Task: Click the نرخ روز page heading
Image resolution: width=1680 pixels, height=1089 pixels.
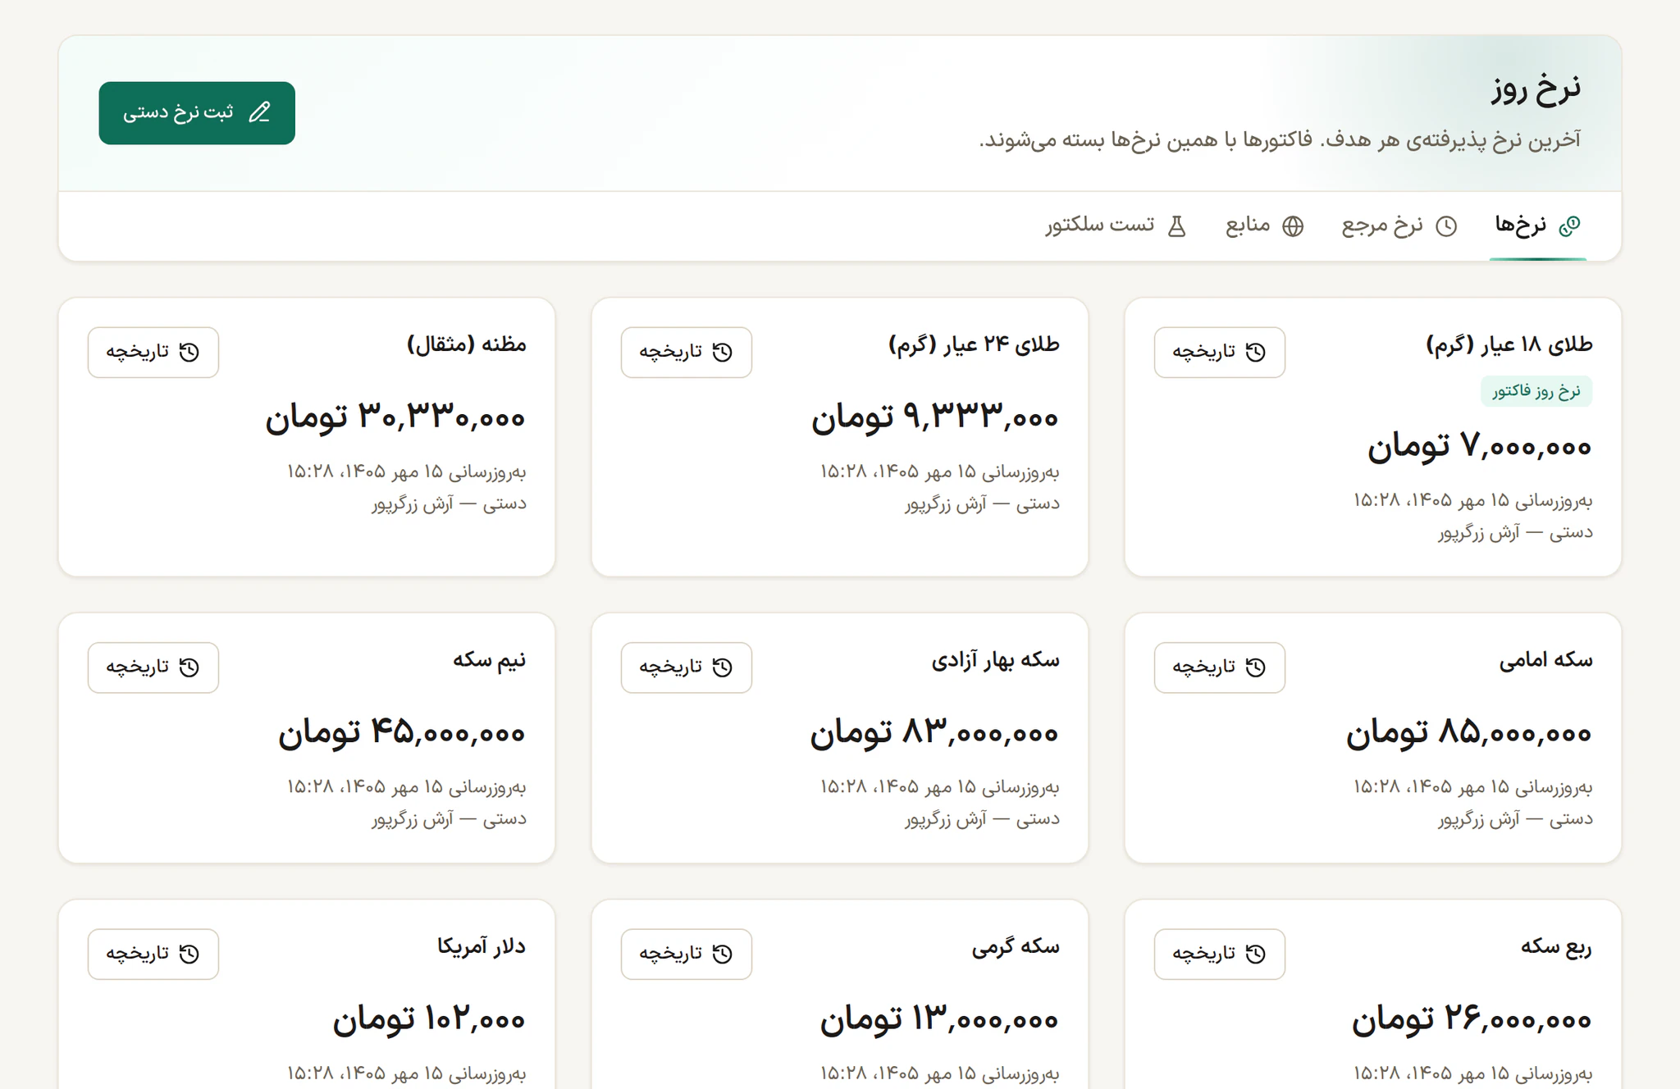Action: click(1536, 89)
